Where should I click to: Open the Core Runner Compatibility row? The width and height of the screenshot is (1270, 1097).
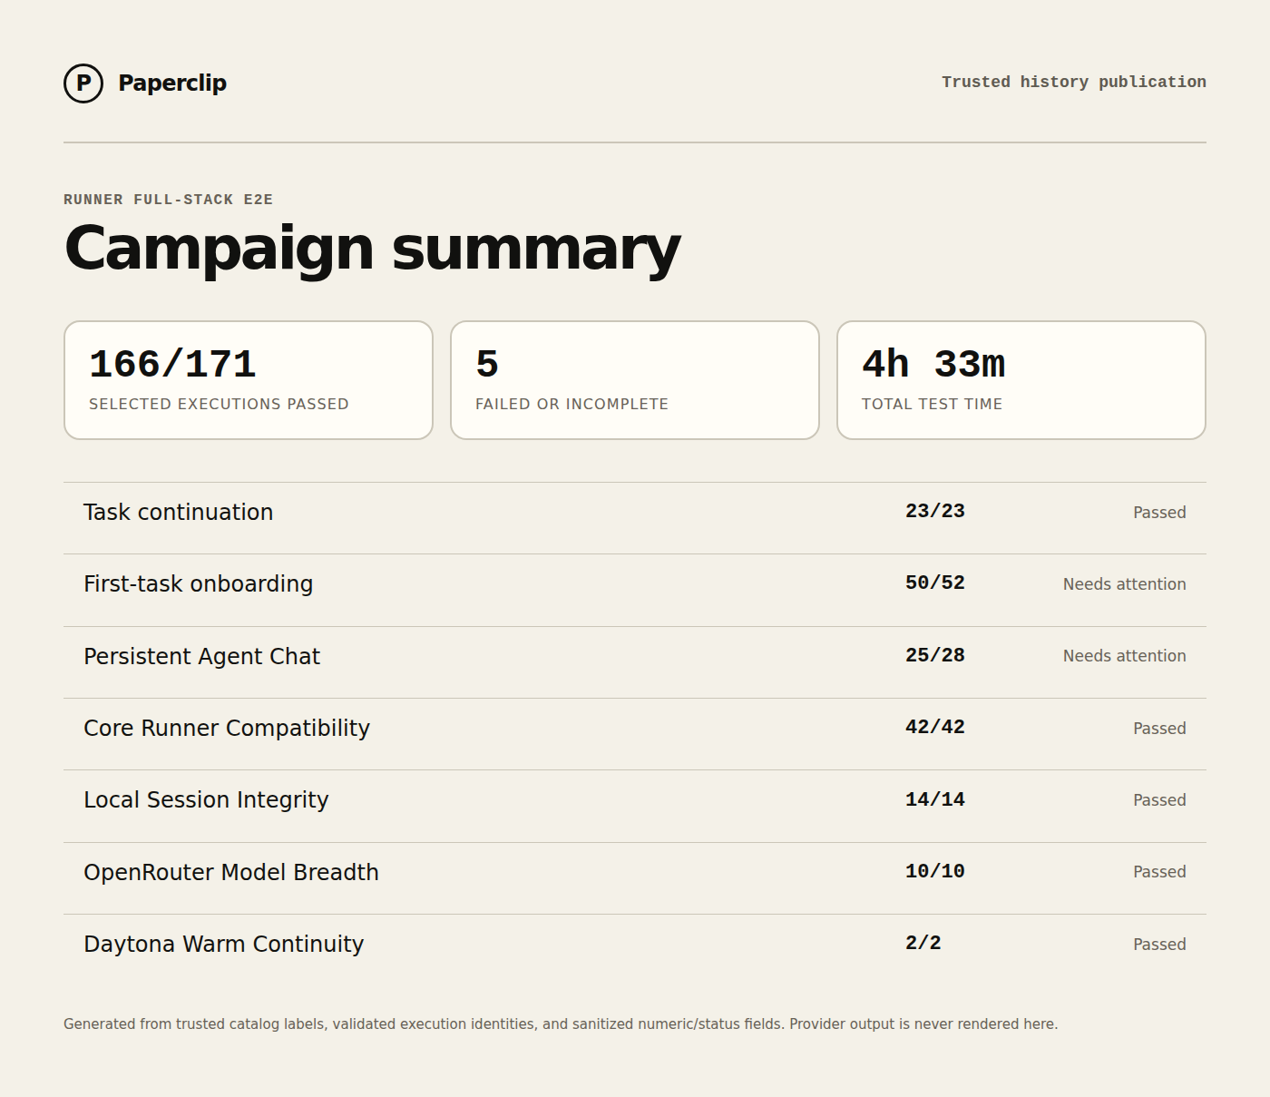pos(635,734)
